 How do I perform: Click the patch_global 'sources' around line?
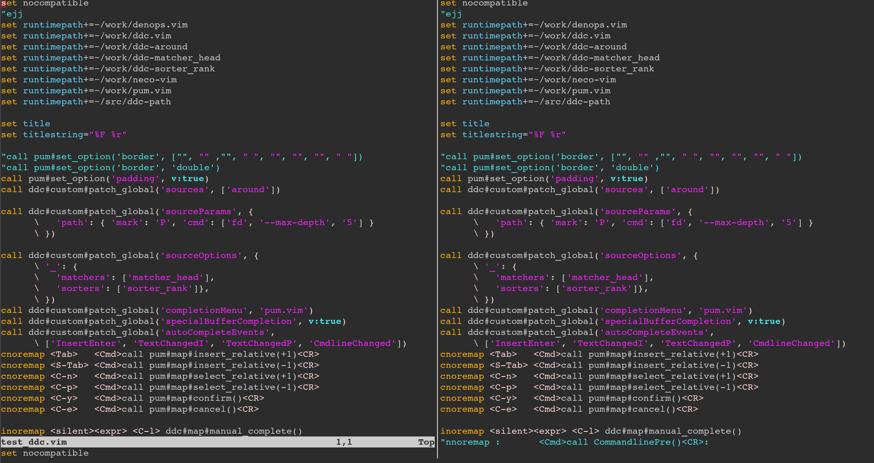point(140,189)
